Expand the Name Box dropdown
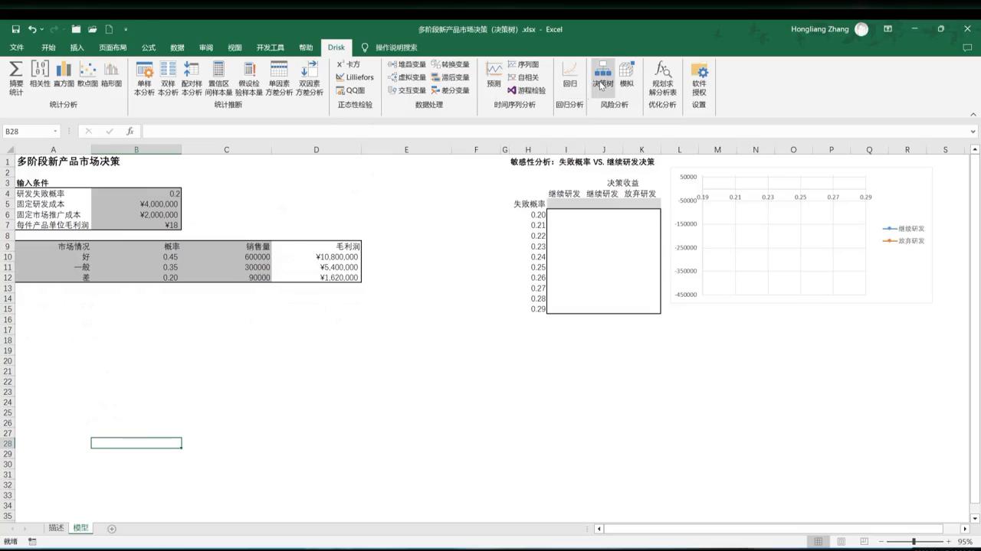Viewport: 981px width, 551px height. tap(55, 132)
